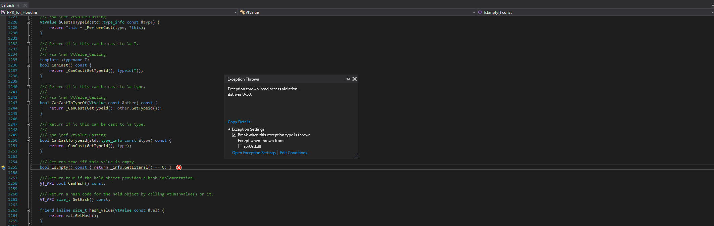The image size is (714, 226).
Task: Click 'val.GetHash()' on line 1264
Action: tap(81, 216)
